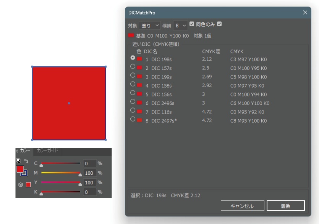Toggle the checkbox right of 同色のみ
The width and height of the screenshot is (319, 224).
219,24
